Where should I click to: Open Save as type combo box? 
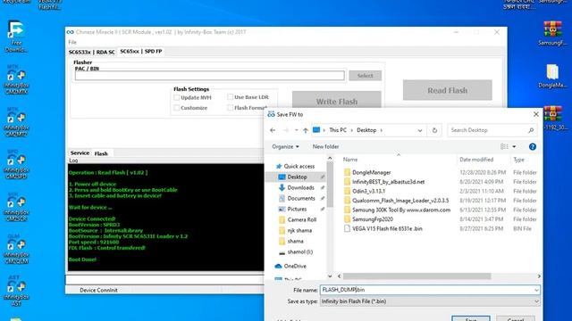coord(430,301)
